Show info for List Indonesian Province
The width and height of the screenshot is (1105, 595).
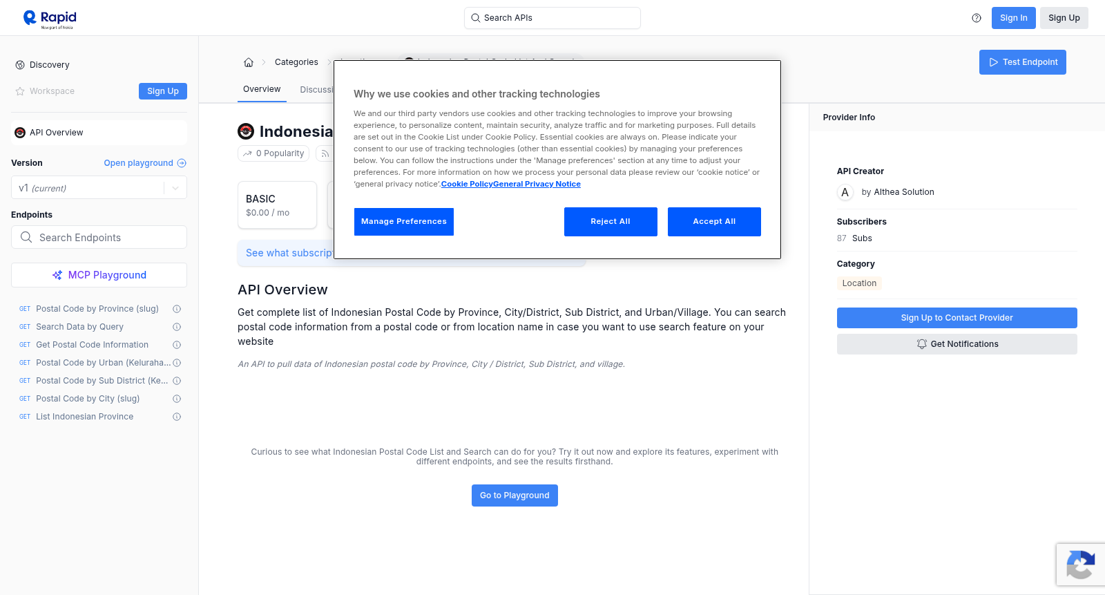pyautogui.click(x=177, y=417)
